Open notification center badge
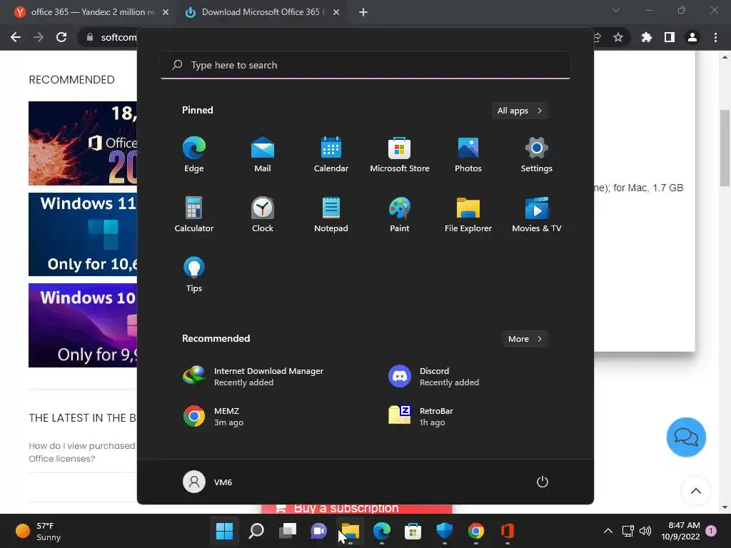 [x=711, y=530]
